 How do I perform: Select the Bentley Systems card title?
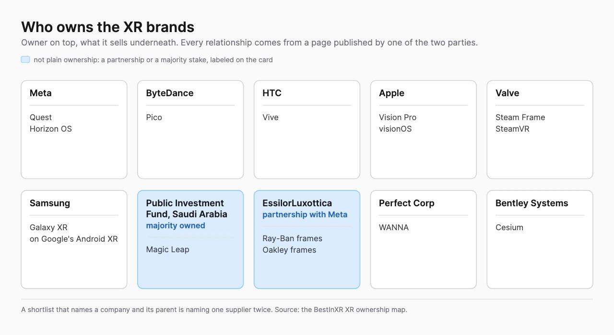532,203
